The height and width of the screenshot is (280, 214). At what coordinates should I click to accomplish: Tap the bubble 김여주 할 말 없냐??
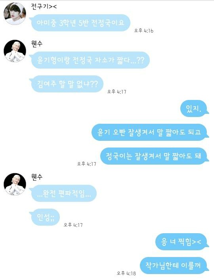click(66, 84)
